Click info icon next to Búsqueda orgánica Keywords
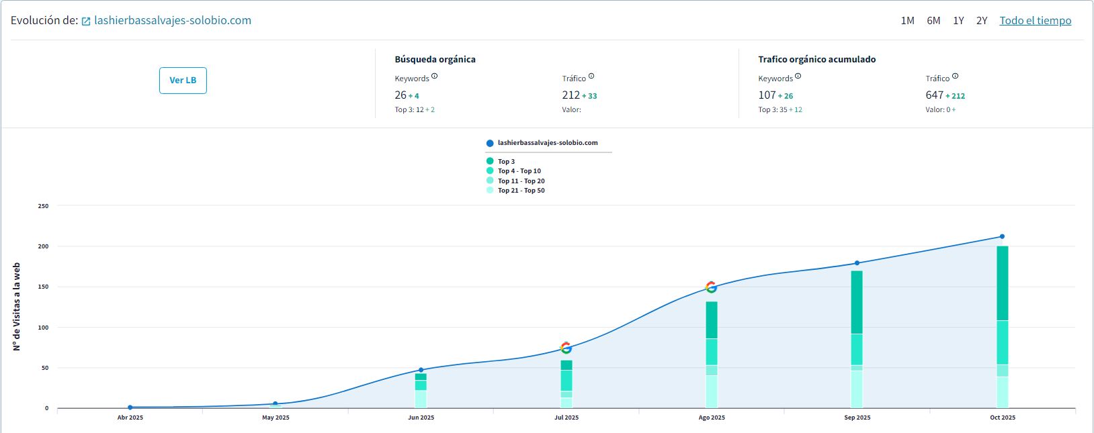The width and height of the screenshot is (1094, 433). [x=434, y=76]
